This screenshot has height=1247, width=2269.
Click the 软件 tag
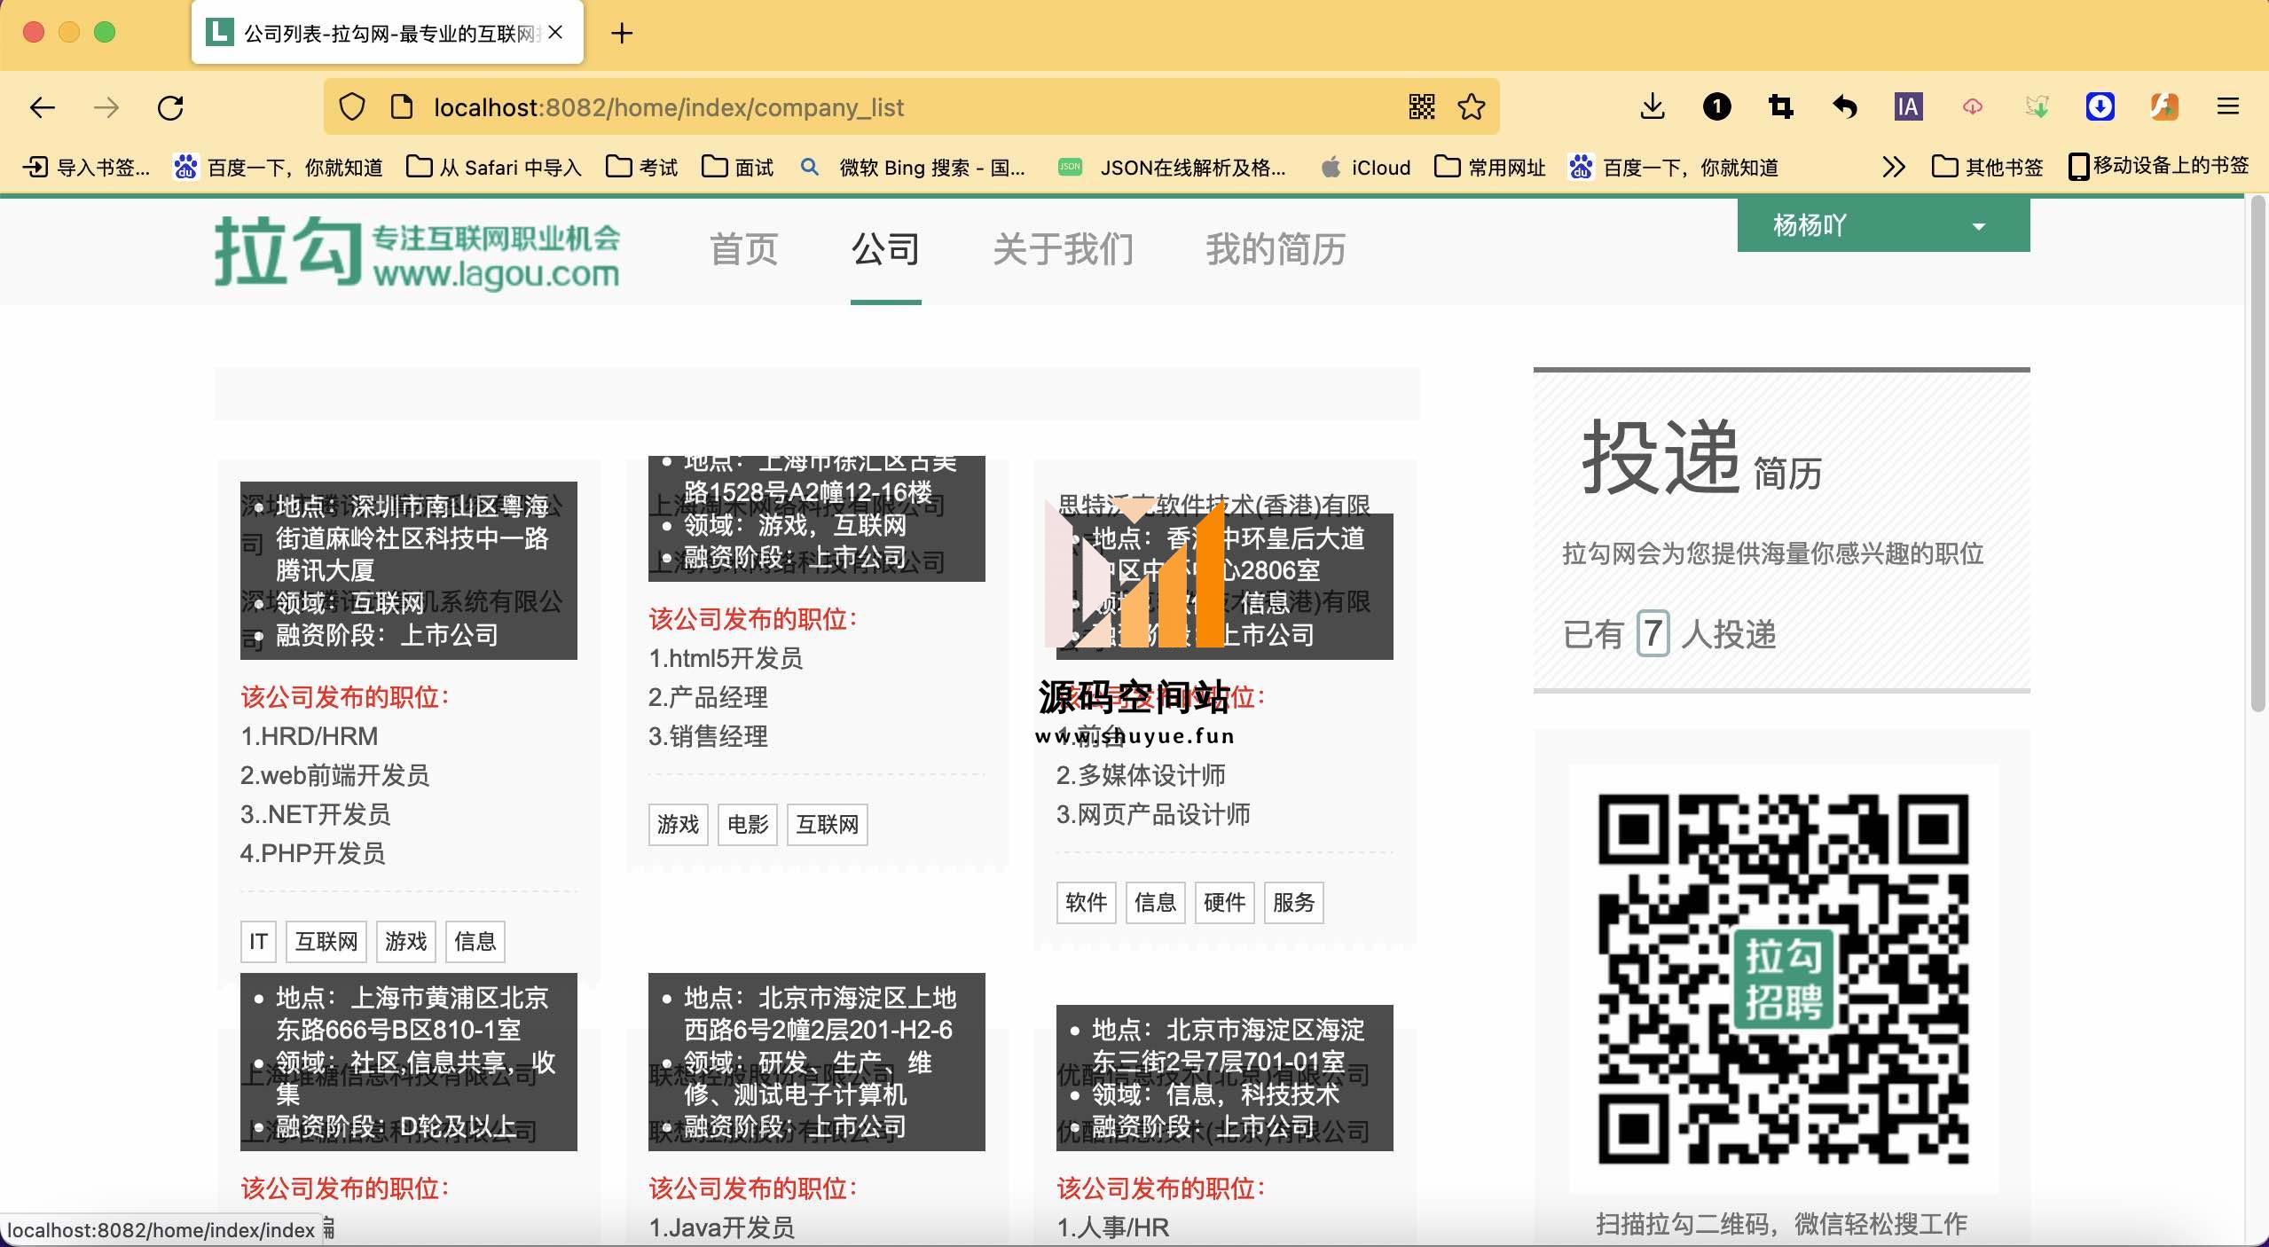(x=1086, y=902)
